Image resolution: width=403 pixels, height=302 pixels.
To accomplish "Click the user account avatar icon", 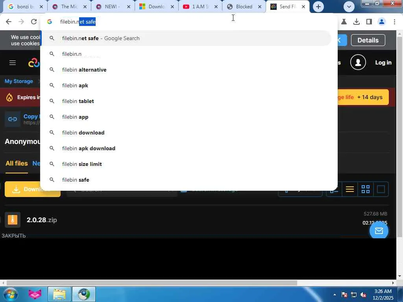I will [358, 62].
